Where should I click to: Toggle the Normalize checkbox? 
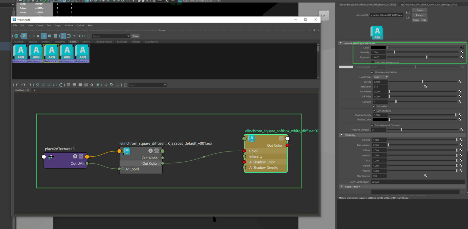(374, 106)
